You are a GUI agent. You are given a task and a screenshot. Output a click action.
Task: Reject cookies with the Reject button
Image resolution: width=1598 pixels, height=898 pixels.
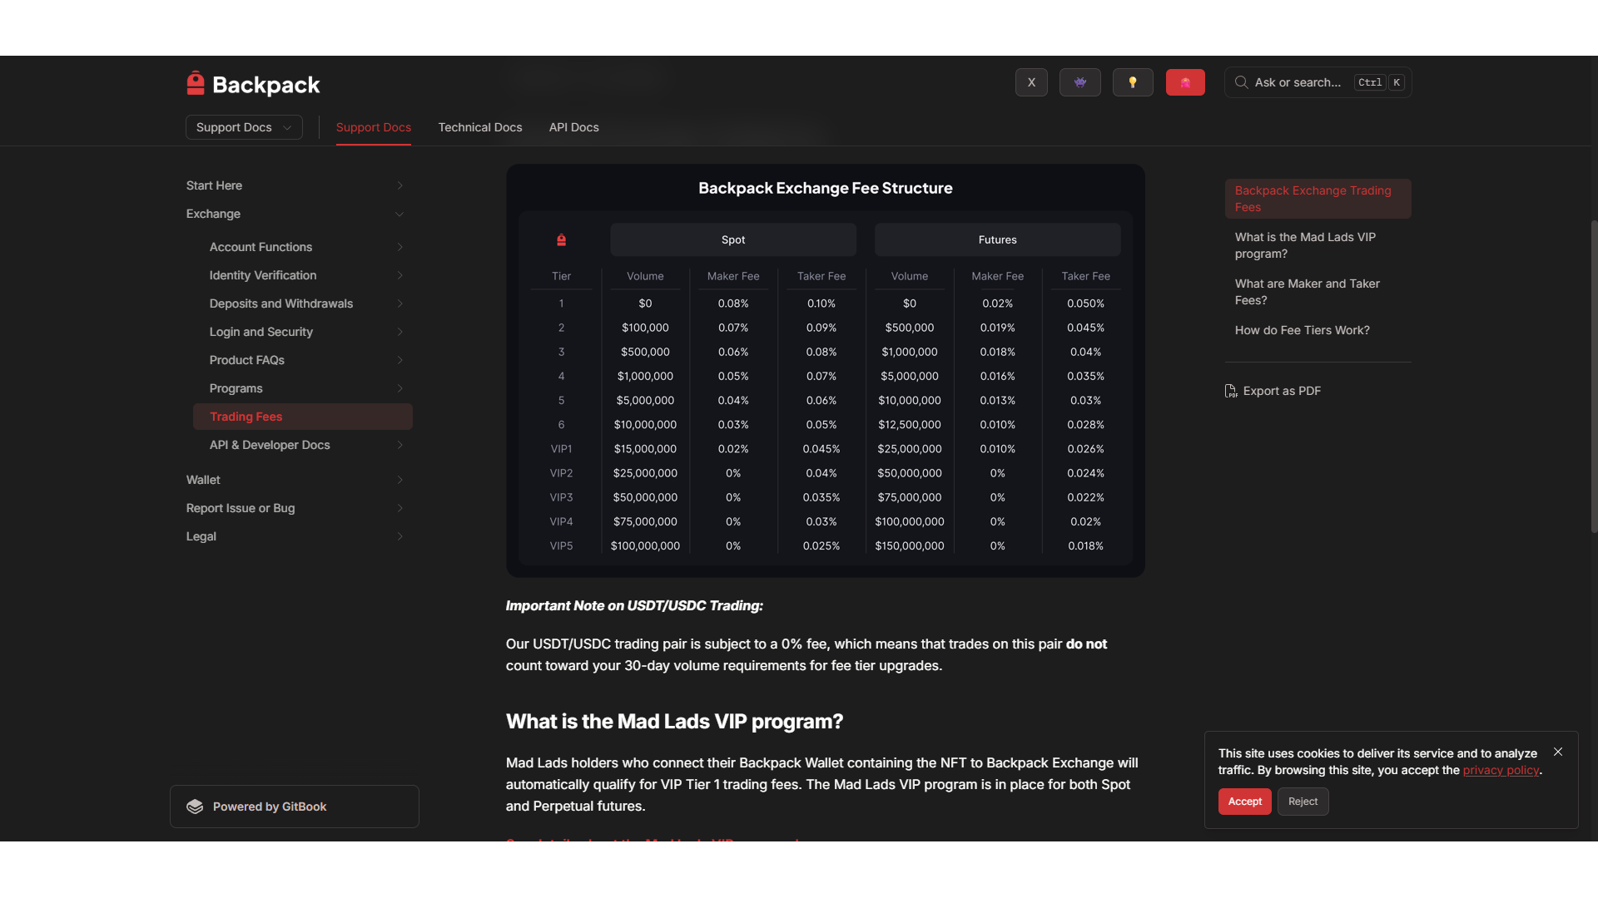[1303, 802]
